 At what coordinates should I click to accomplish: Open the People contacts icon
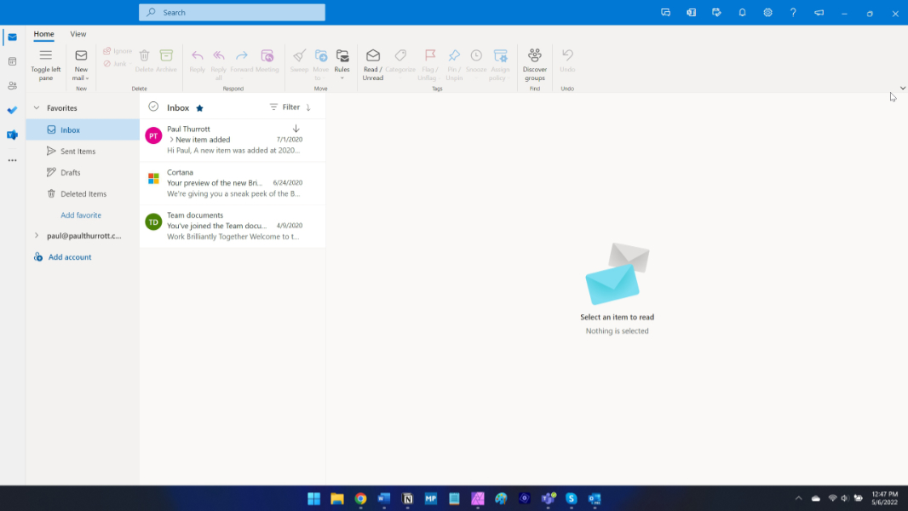(x=12, y=86)
